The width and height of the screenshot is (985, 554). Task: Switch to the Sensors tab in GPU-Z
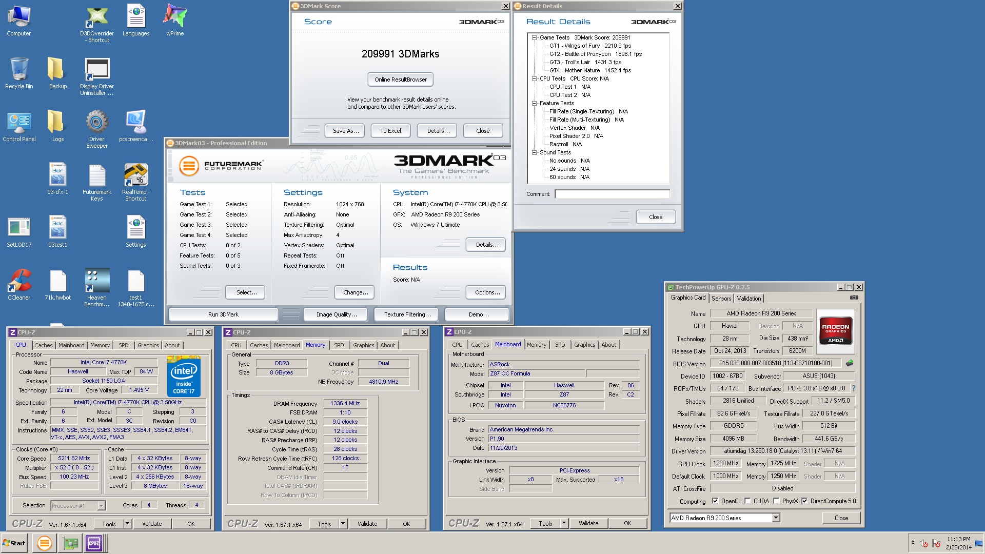click(x=721, y=299)
